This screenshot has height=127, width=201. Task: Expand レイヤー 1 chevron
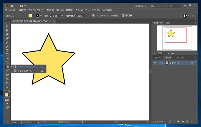[163, 63]
